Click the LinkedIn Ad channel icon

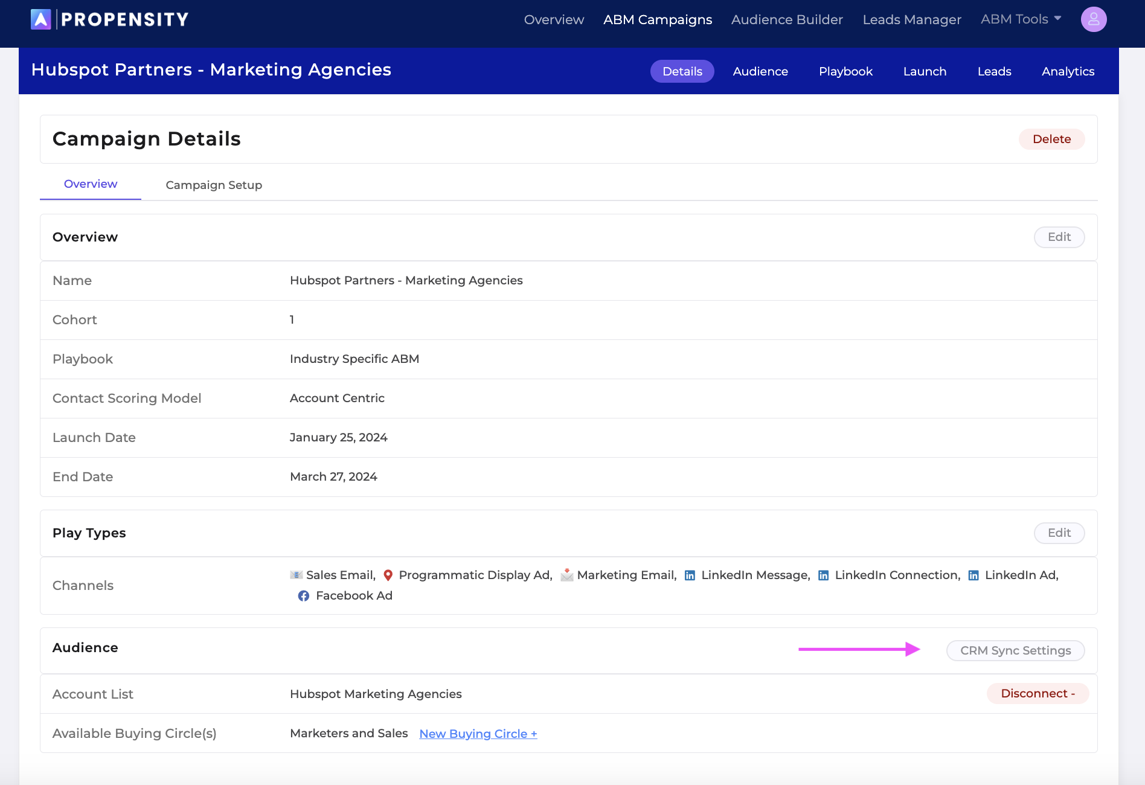[973, 575]
